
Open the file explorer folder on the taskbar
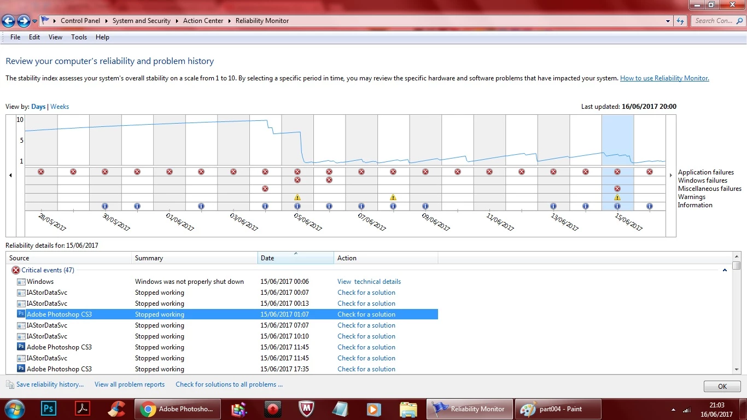408,409
